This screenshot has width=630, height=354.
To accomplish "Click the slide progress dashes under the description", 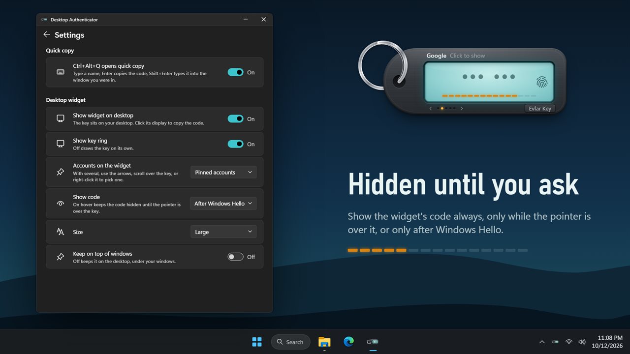I will click(438, 250).
